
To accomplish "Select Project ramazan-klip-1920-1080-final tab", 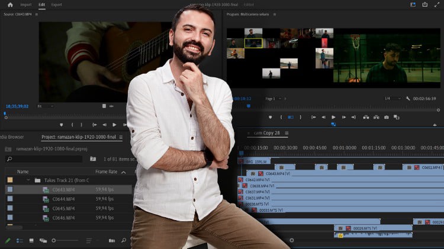I will click(78, 137).
